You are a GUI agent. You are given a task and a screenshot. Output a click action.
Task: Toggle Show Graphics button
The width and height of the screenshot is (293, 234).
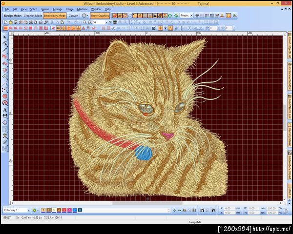[100, 16]
